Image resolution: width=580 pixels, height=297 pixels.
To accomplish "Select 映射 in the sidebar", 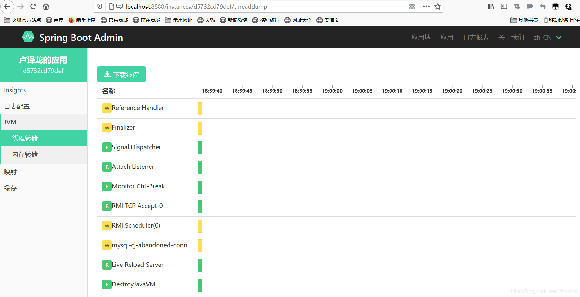I will (43, 172).
